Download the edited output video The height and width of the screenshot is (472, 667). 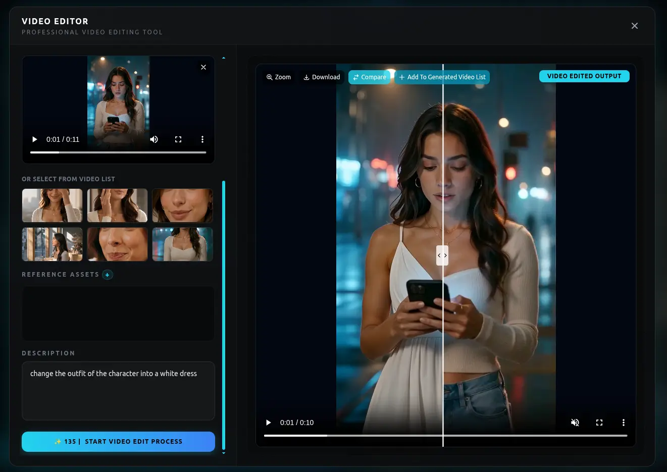coord(322,77)
